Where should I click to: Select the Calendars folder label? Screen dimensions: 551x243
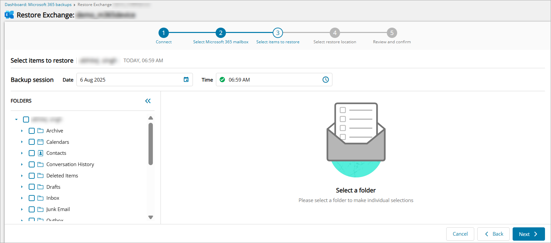pyautogui.click(x=58, y=142)
